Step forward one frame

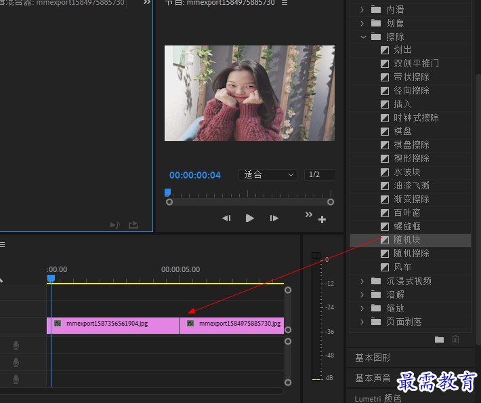tap(274, 218)
